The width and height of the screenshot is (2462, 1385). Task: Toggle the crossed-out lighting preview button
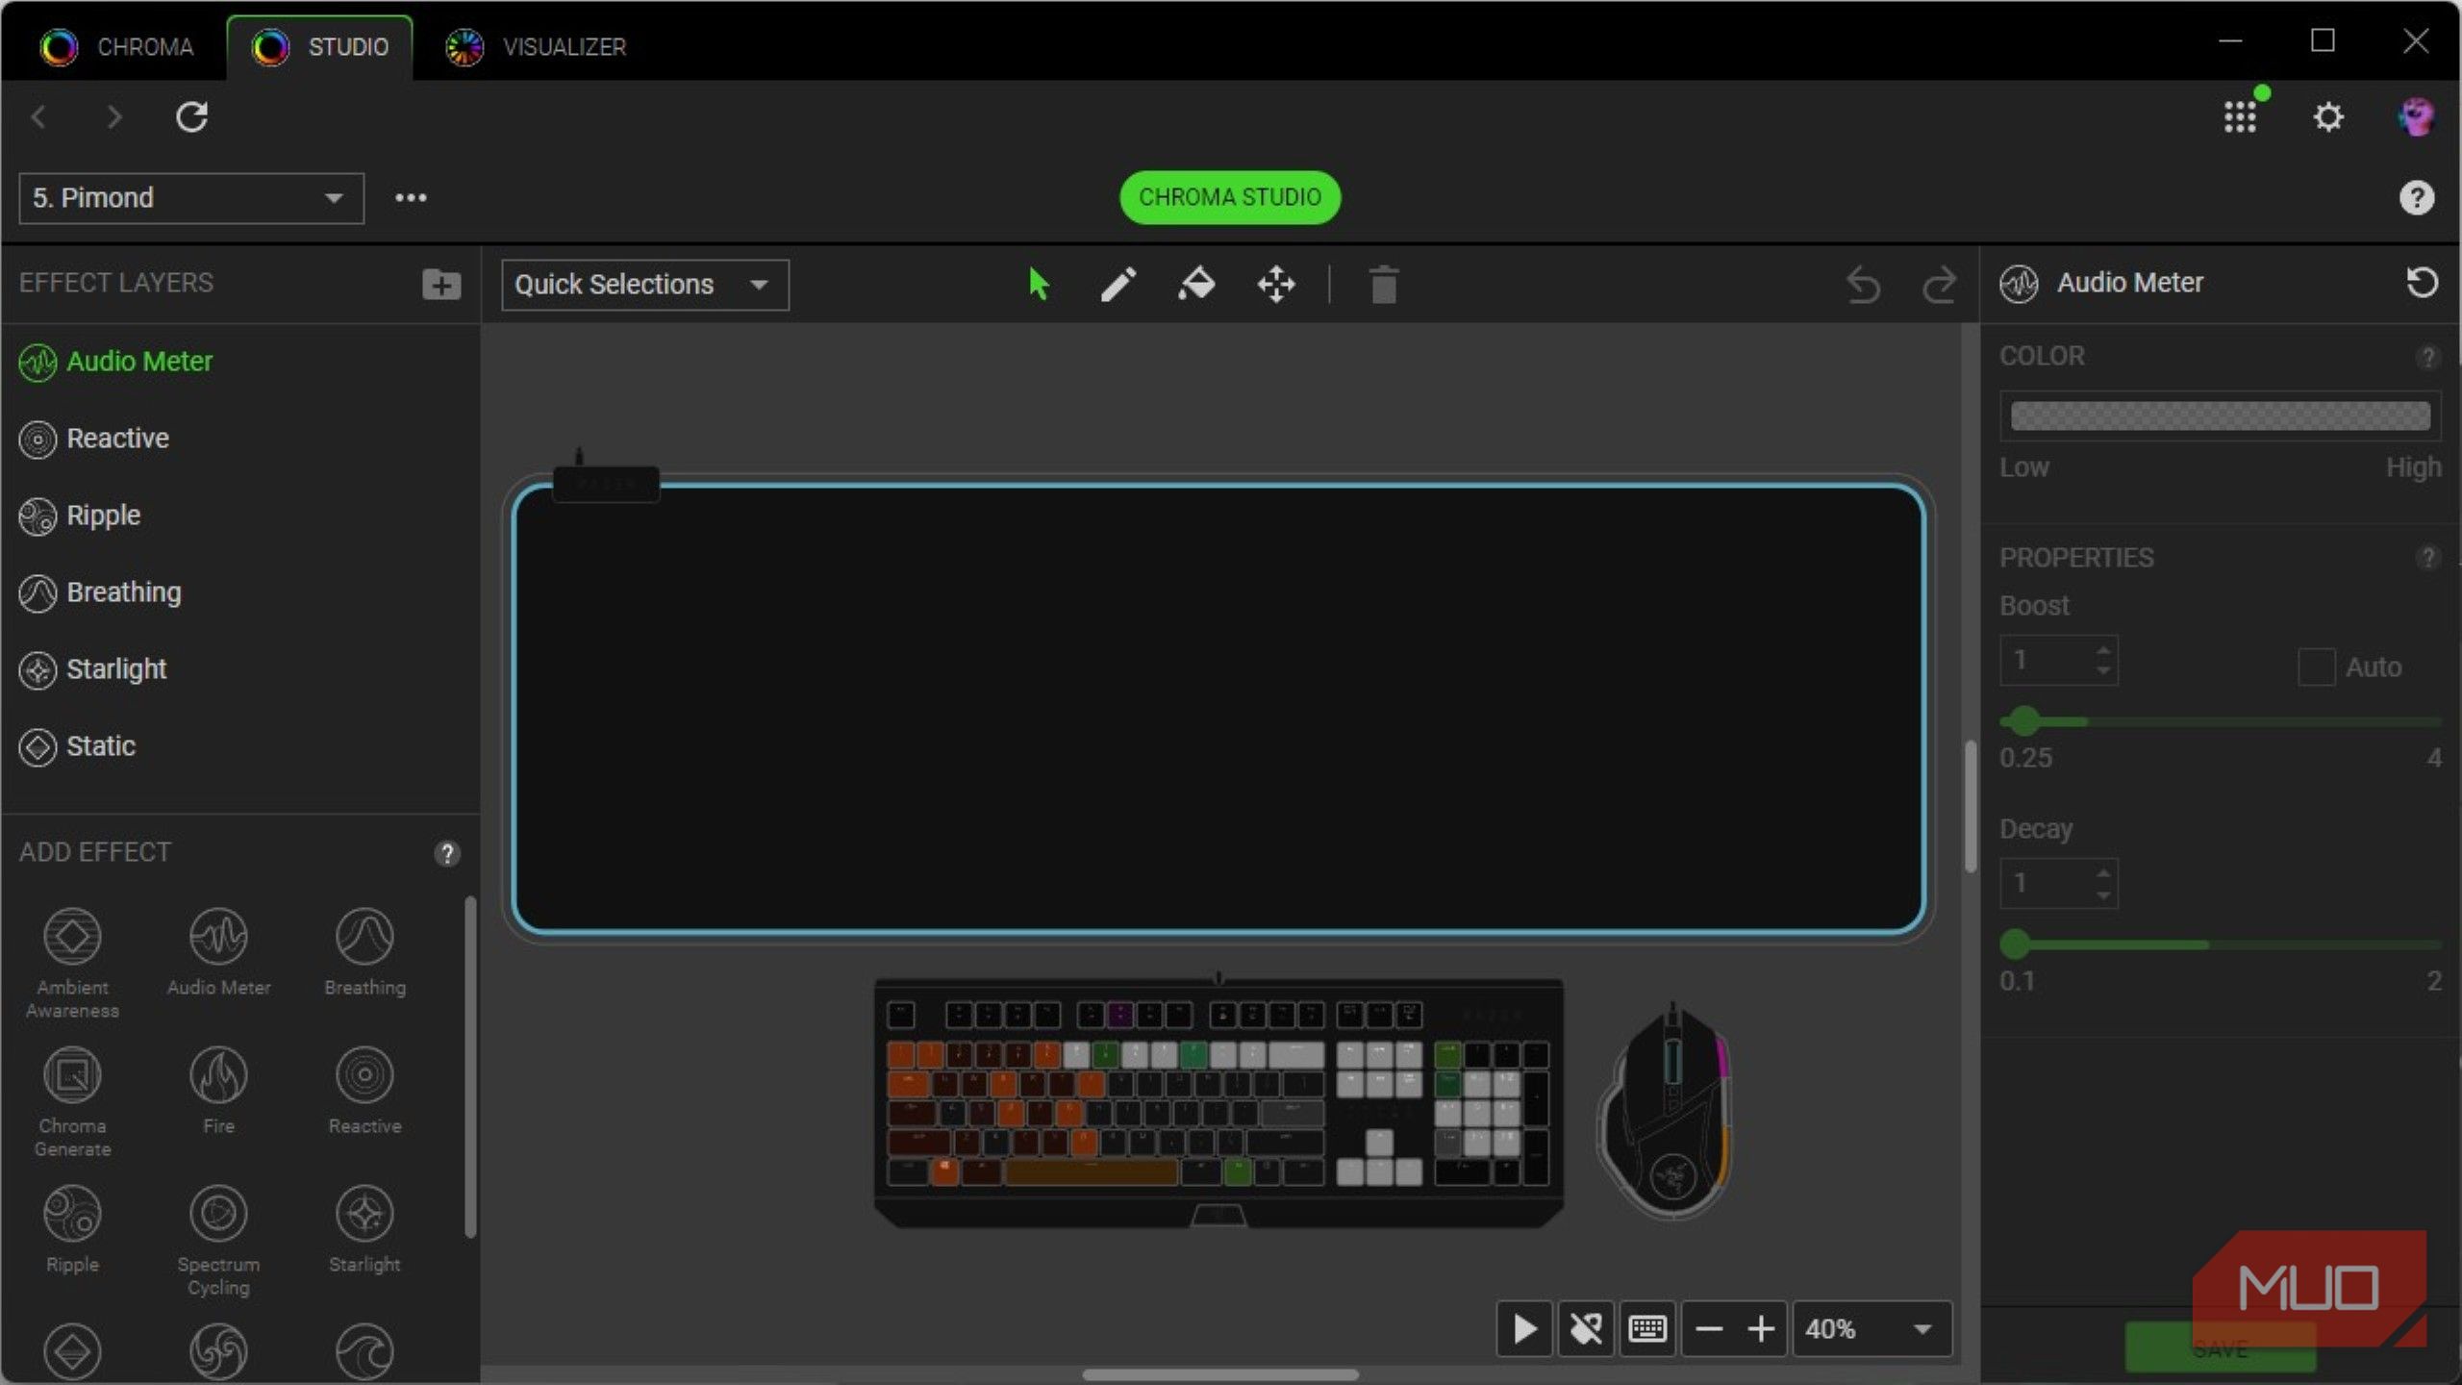(x=1586, y=1329)
